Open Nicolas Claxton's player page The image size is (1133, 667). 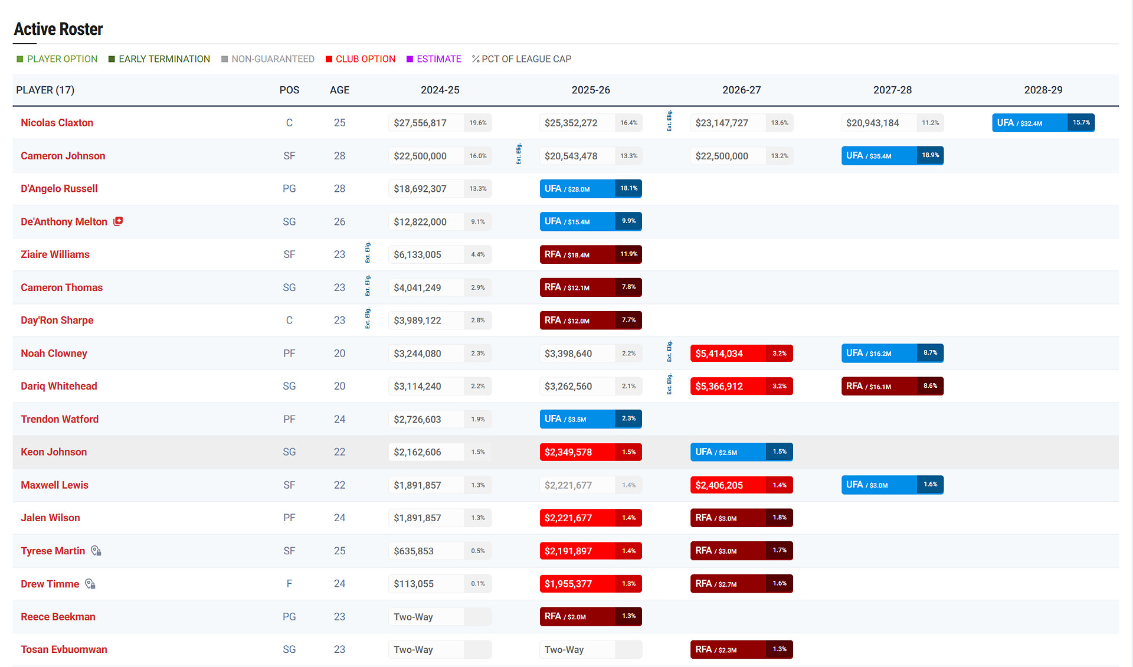tap(57, 123)
